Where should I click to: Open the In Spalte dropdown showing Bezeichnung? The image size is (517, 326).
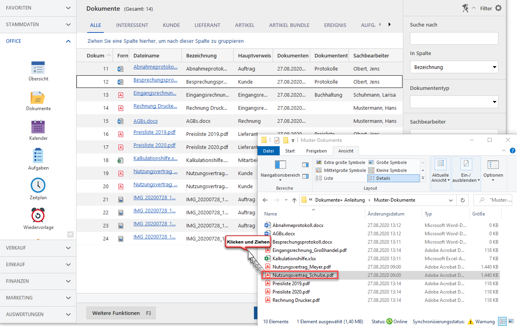point(454,67)
